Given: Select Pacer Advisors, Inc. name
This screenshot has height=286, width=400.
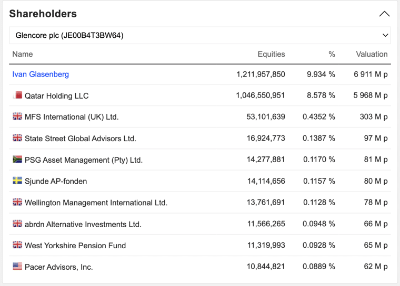Looking at the screenshot, I should (58, 267).
